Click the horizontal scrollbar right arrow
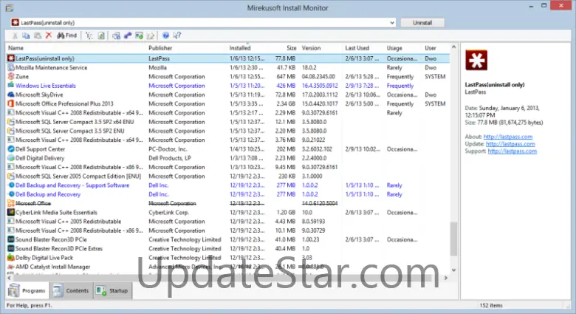Image resolution: width=576 pixels, height=314 pixels. click(x=446, y=278)
